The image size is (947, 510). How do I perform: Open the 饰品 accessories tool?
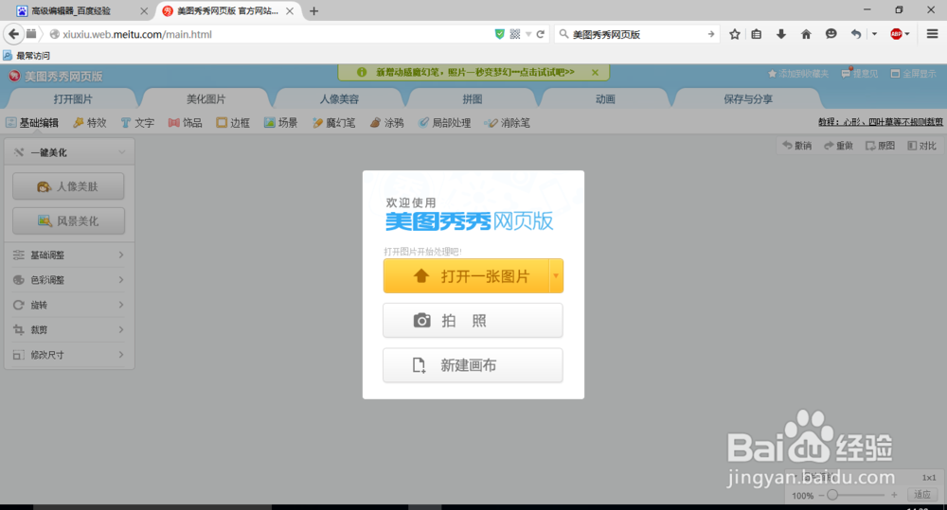pyautogui.click(x=186, y=122)
